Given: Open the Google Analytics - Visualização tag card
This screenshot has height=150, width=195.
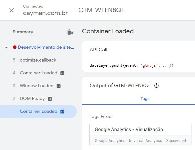Looking at the screenshot, I should point(140,134).
